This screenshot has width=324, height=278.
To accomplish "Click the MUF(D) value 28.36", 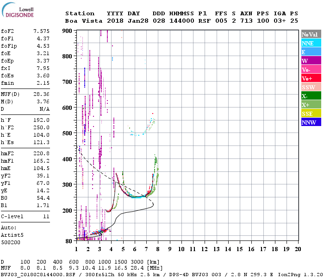I will [41, 95].
